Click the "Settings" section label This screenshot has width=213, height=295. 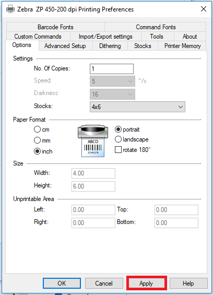click(x=23, y=58)
